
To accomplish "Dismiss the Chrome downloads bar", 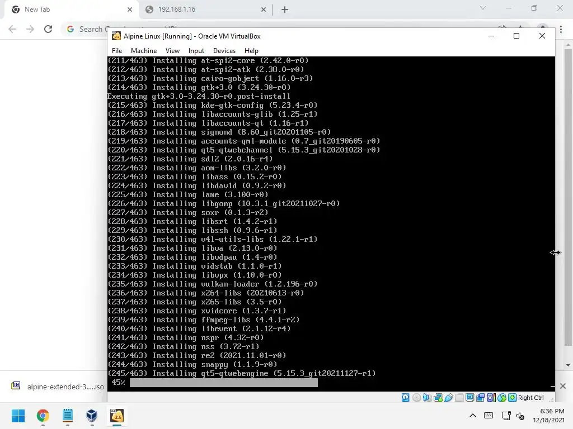I will [x=563, y=386].
